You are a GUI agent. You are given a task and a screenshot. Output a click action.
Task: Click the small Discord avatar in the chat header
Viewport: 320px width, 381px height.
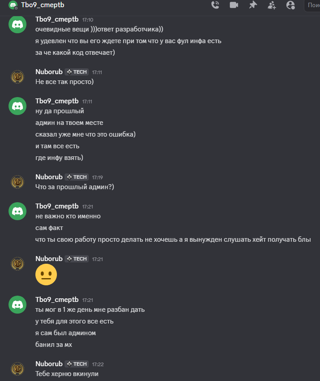tap(13, 5)
